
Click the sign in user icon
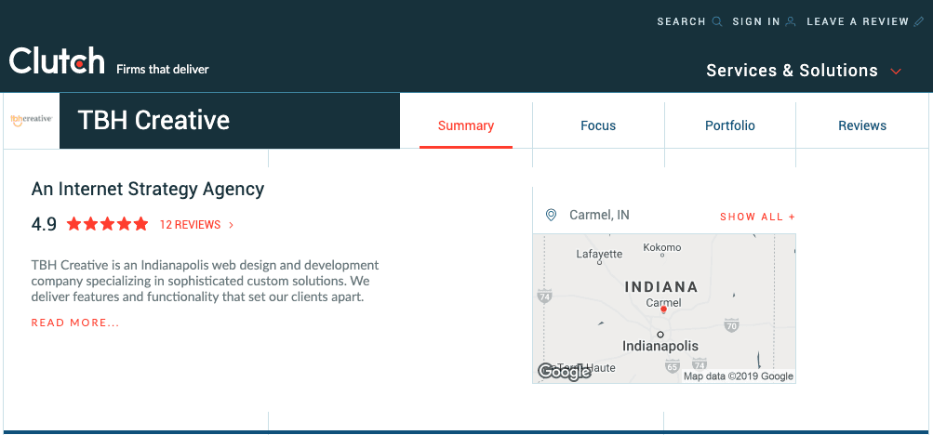click(x=791, y=21)
